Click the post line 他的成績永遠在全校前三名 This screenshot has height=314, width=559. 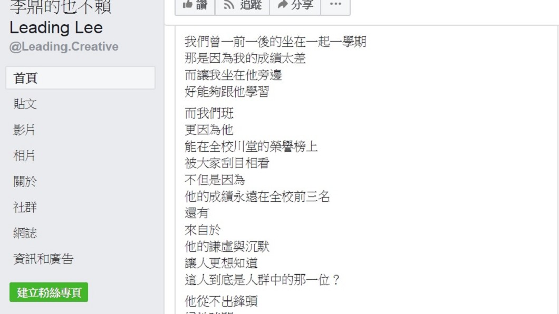257,197
